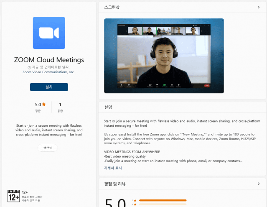The width and height of the screenshot is (267, 207).
Task: Click the blue 설치 install button
Action: click(x=49, y=87)
